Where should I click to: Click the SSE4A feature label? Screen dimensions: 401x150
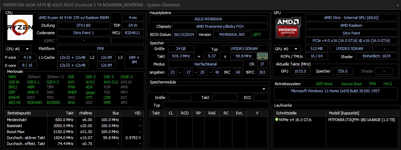click(14, 82)
